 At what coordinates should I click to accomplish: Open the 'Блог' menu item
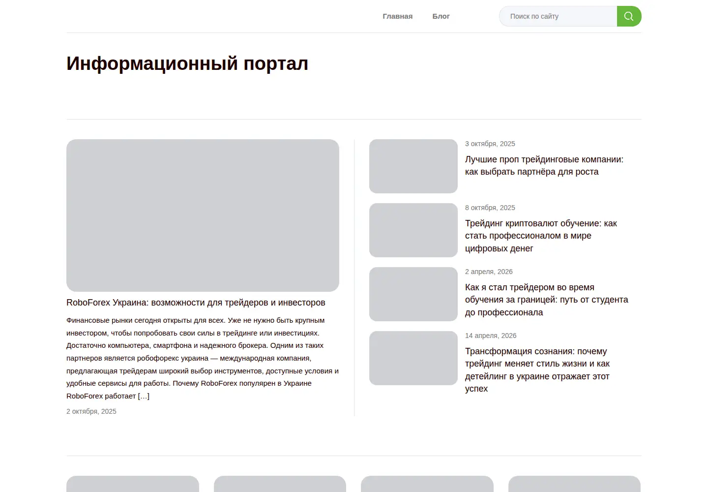click(441, 16)
